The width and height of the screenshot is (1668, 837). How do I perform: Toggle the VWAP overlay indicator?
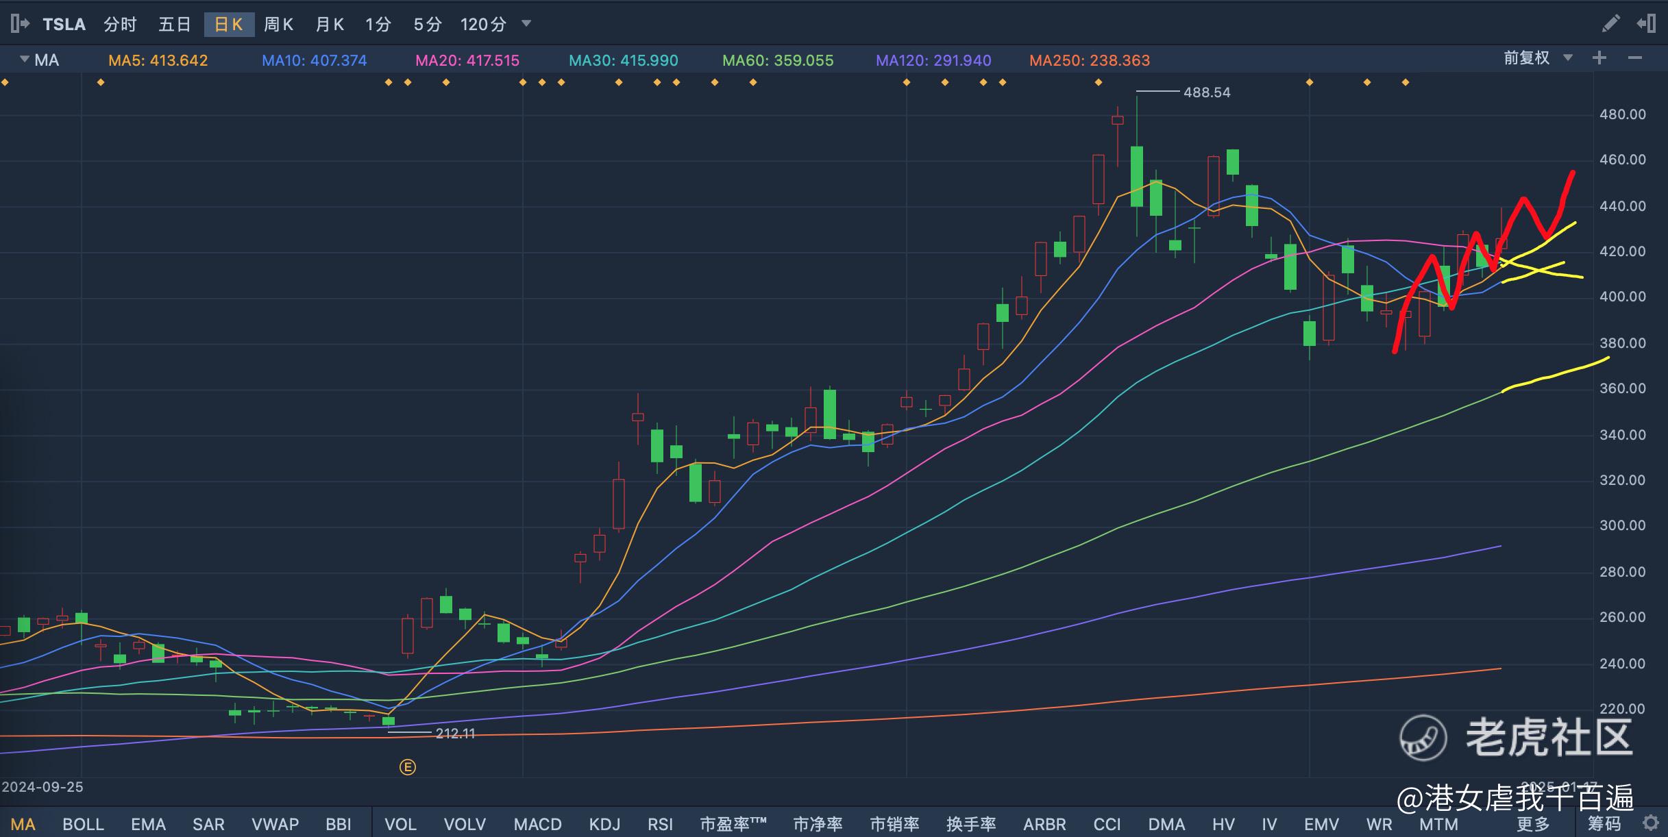tap(275, 824)
